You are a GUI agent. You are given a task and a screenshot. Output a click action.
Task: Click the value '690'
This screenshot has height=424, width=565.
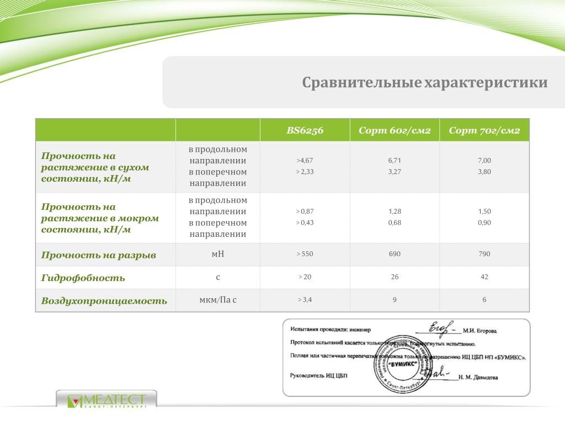point(395,254)
